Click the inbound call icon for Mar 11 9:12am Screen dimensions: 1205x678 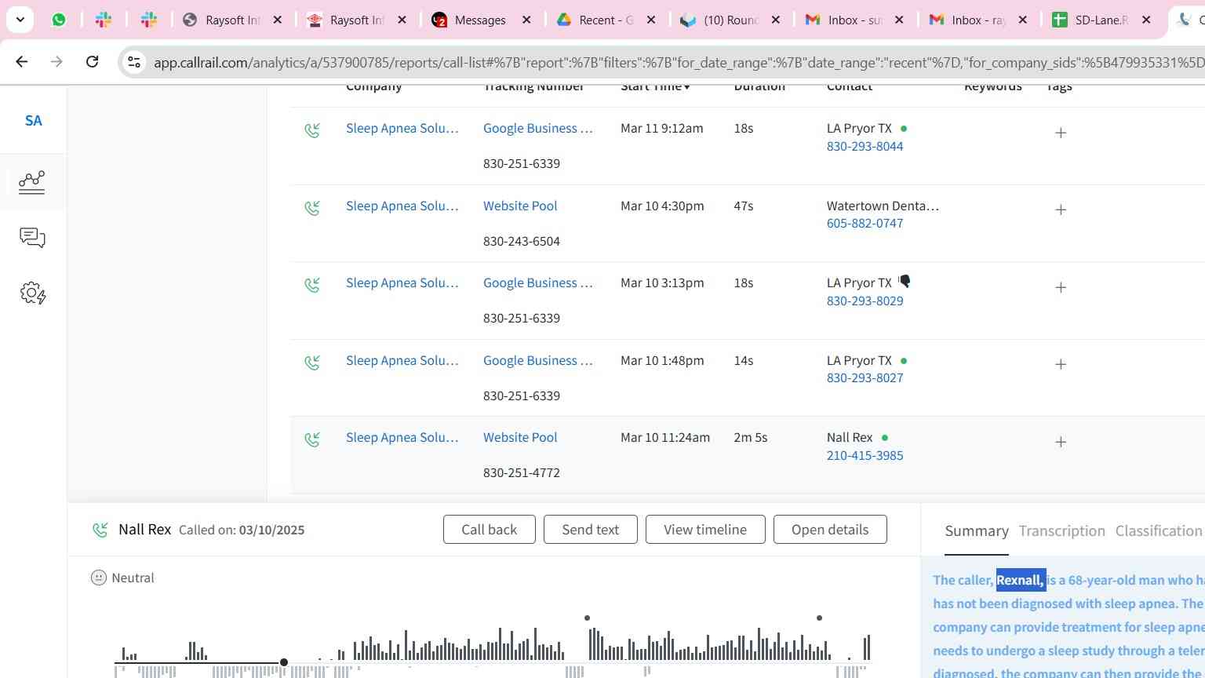pyautogui.click(x=312, y=130)
